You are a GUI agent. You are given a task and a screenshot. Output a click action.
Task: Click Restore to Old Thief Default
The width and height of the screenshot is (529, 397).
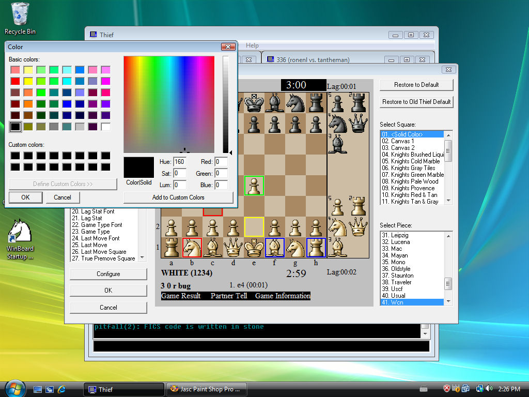[x=416, y=102]
